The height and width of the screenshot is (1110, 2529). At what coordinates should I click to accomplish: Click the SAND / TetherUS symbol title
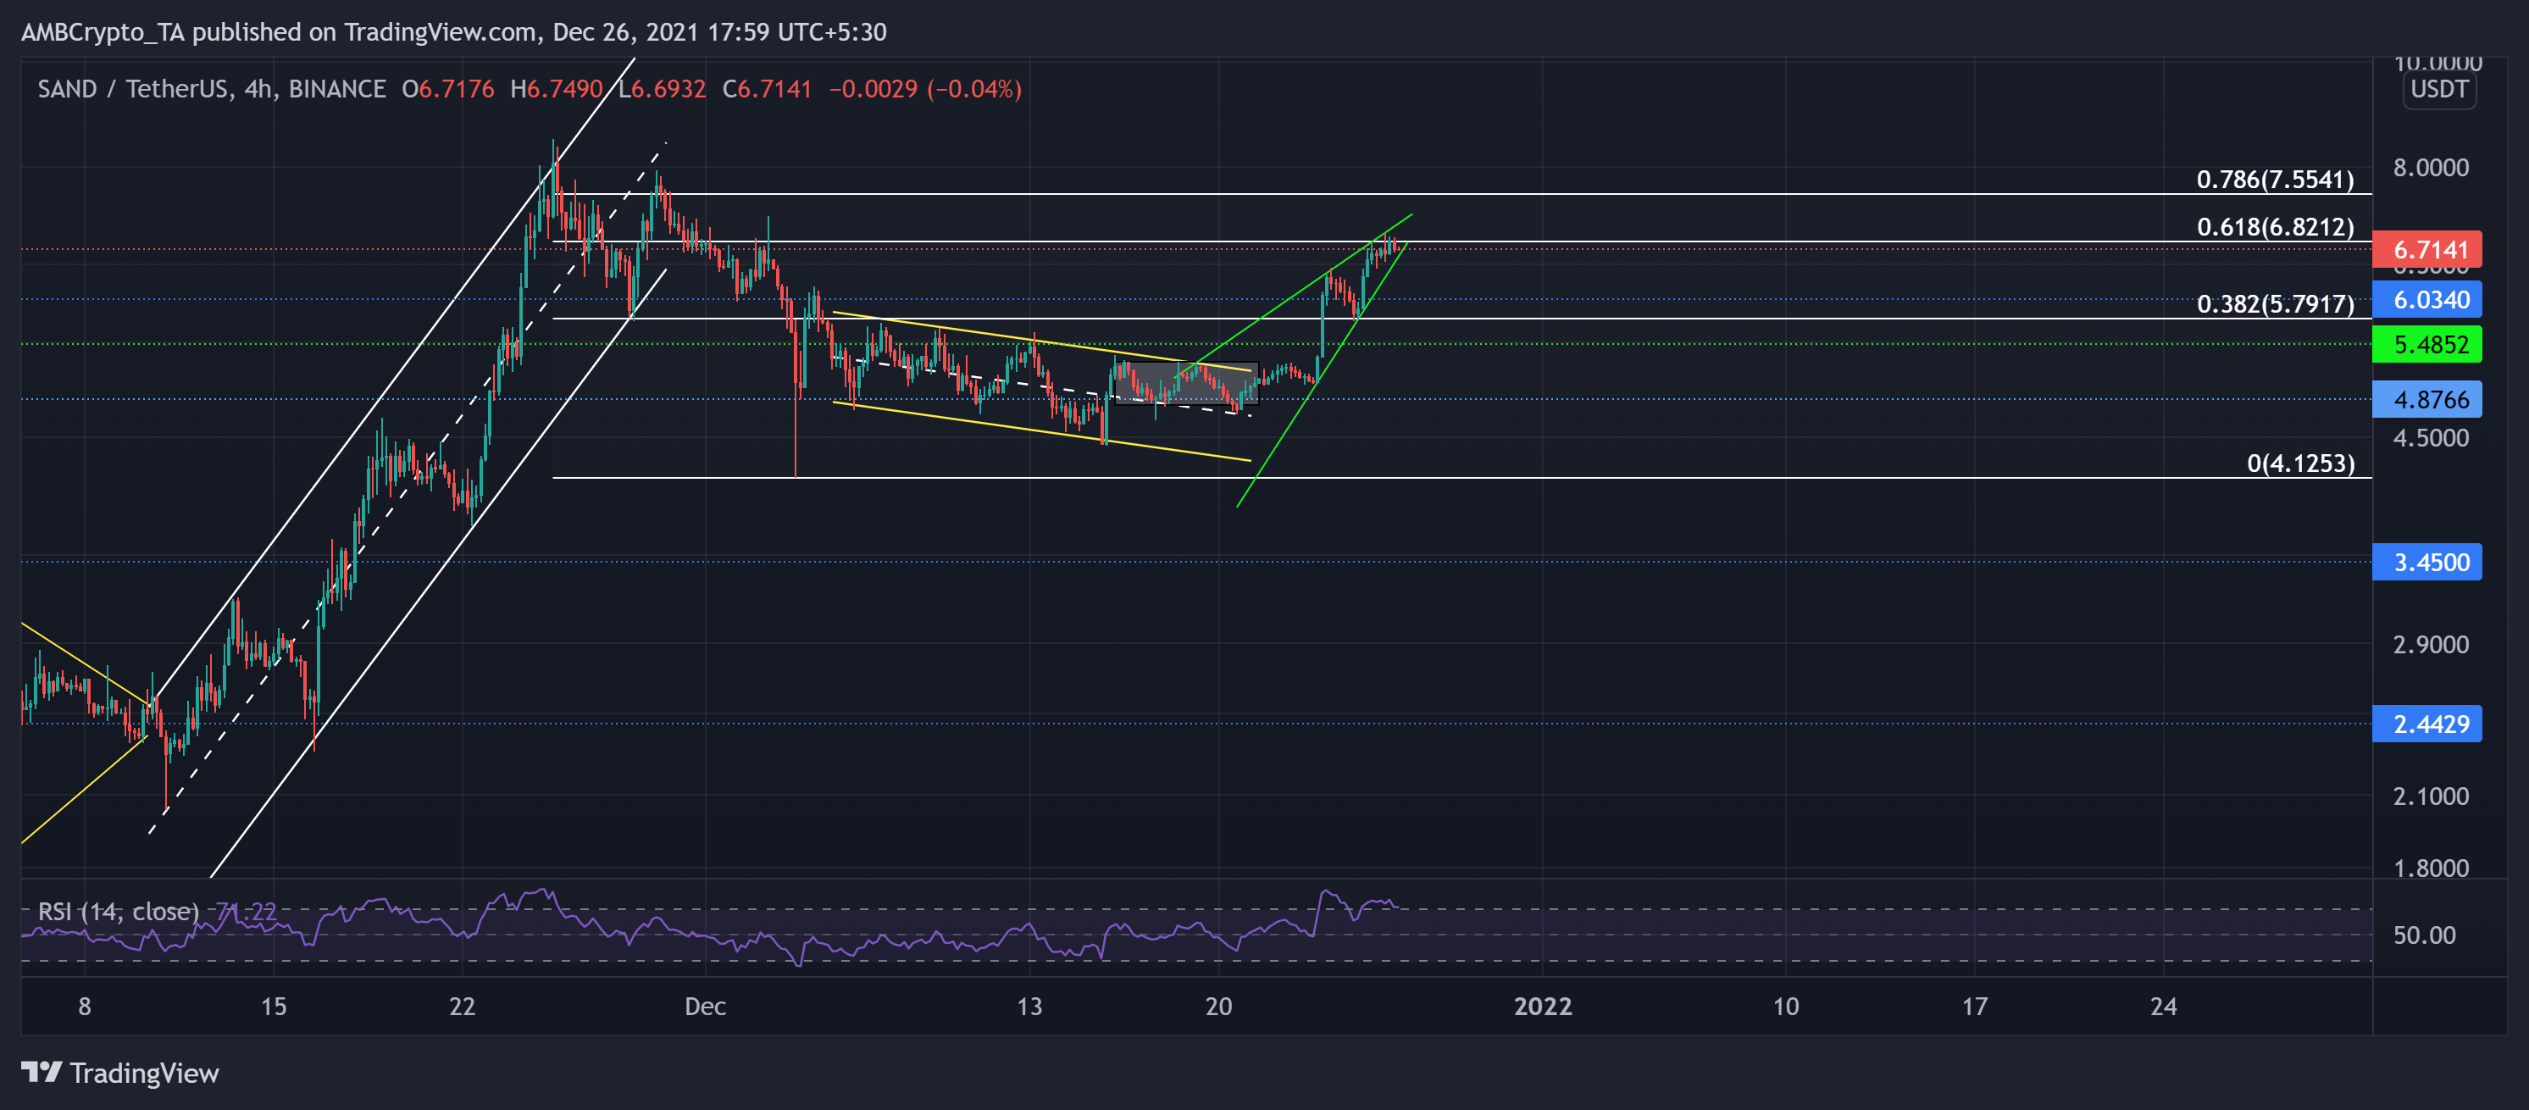pyautogui.click(x=131, y=89)
